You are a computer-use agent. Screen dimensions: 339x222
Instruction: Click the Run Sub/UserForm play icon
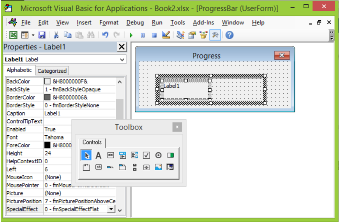[131, 35]
